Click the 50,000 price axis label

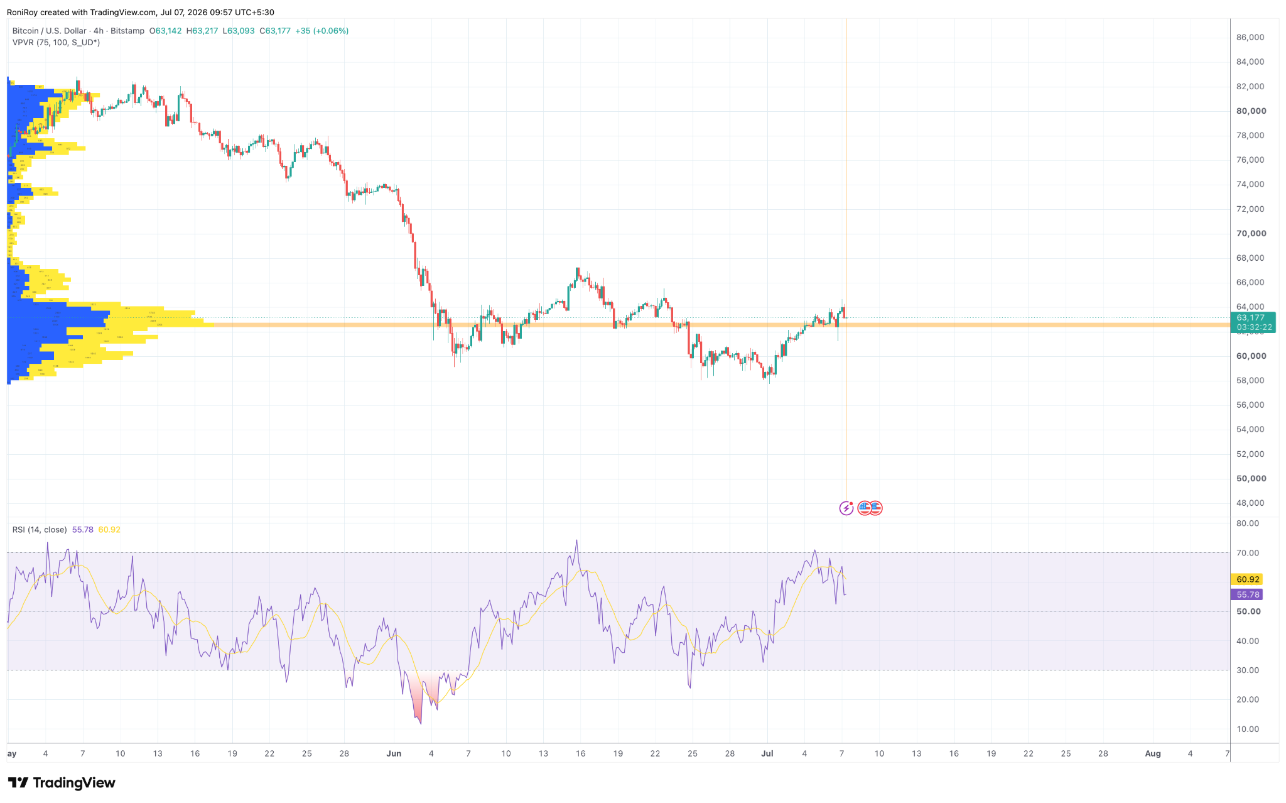click(1251, 479)
